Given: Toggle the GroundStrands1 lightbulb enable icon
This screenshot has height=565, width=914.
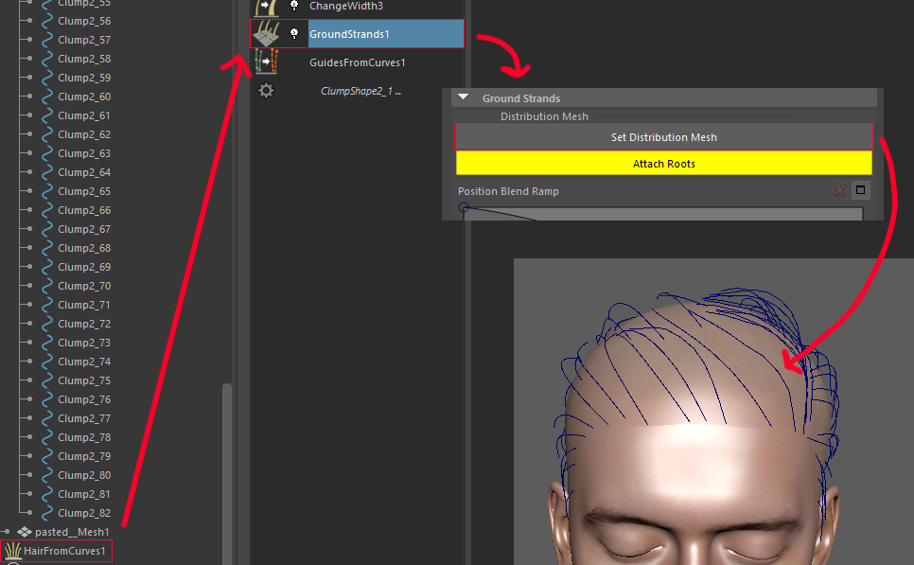Looking at the screenshot, I should point(294,34).
